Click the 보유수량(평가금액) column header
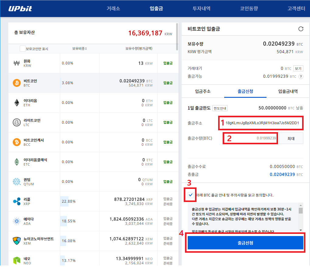Viewport: 310px width, 267px height. (x=139, y=49)
